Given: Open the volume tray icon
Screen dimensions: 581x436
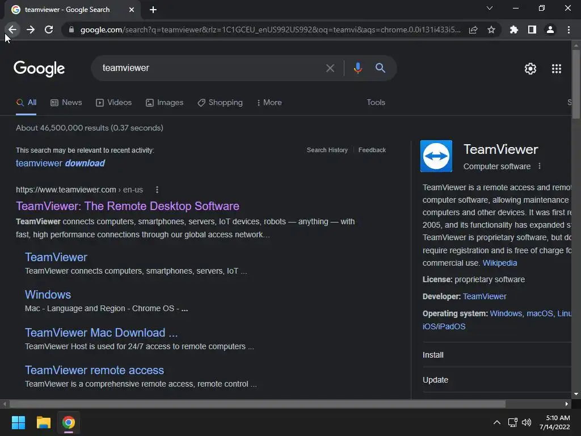Looking at the screenshot, I should [x=526, y=422].
